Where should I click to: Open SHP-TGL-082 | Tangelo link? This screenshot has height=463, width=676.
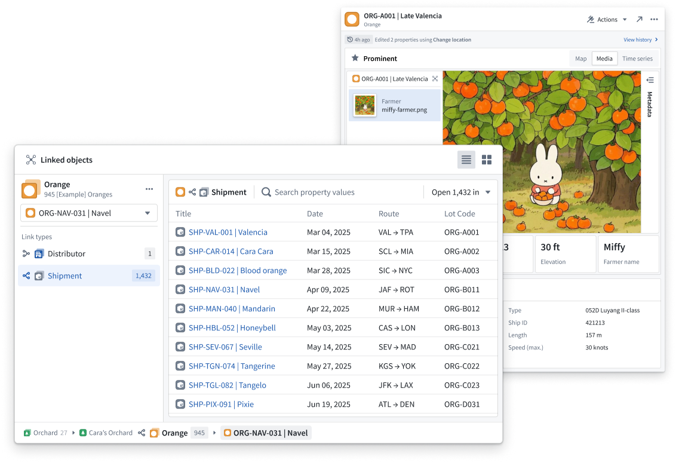coord(227,385)
